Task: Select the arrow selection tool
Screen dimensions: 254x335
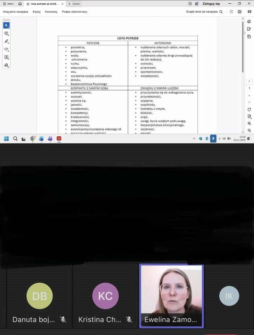Action: [7, 26]
